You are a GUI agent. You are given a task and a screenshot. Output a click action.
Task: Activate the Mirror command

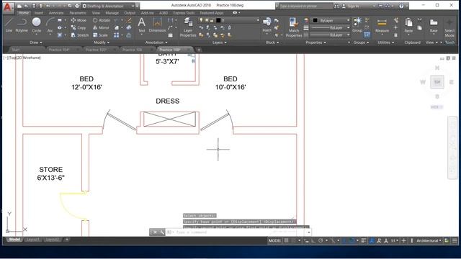[x=101, y=27]
